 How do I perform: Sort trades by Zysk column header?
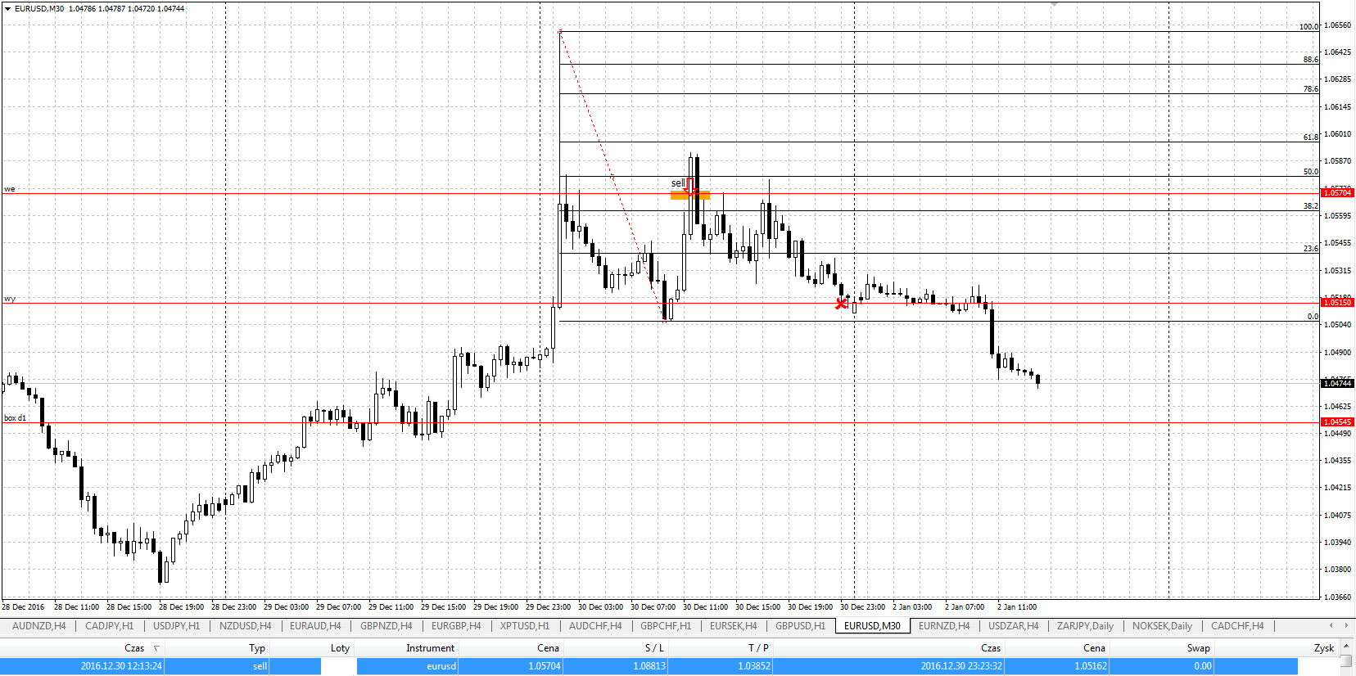(x=1323, y=648)
